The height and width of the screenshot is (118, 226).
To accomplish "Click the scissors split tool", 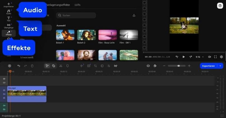I will 60,66.
